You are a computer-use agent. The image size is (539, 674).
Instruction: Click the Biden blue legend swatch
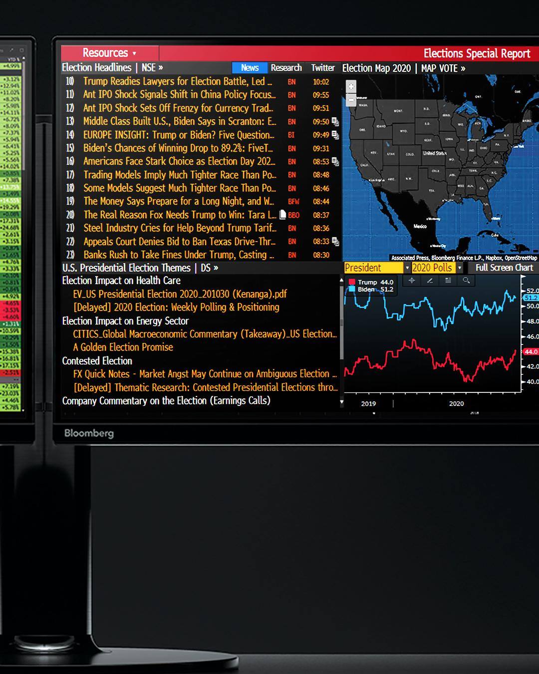(x=352, y=289)
